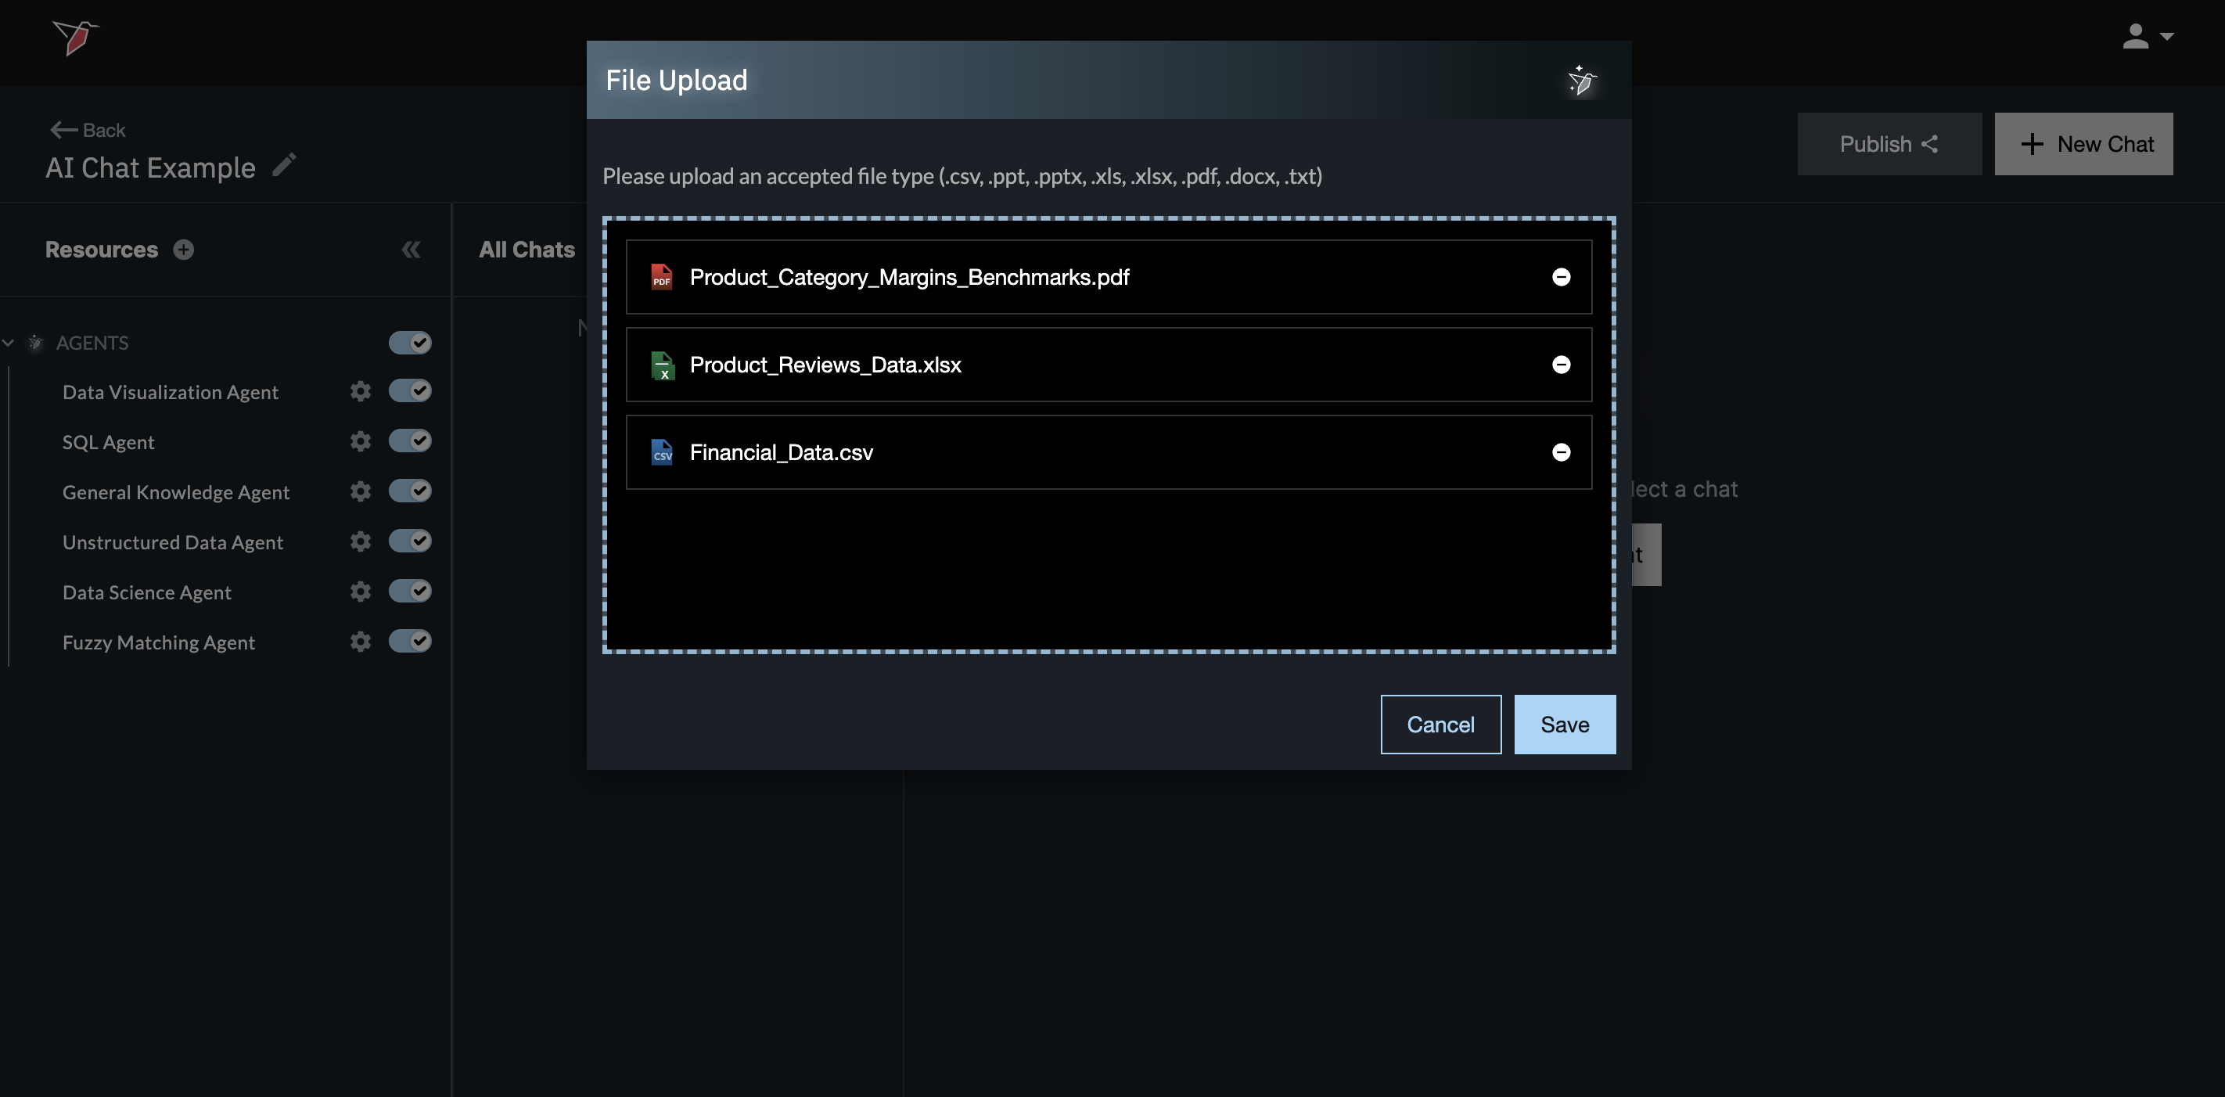The width and height of the screenshot is (2225, 1097).
Task: Click the add Resources plus icon
Action: [183, 250]
